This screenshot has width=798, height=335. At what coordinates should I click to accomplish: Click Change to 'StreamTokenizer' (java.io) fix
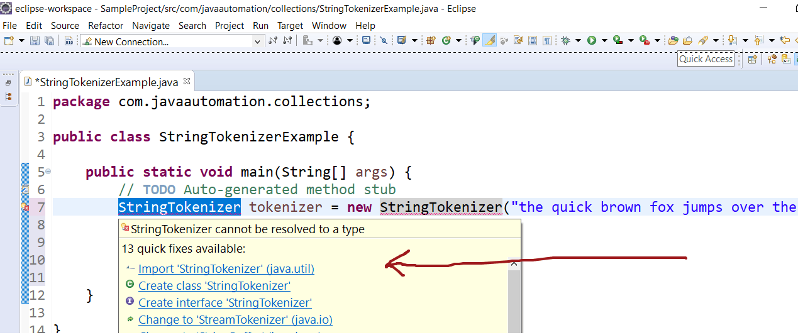[x=235, y=319]
